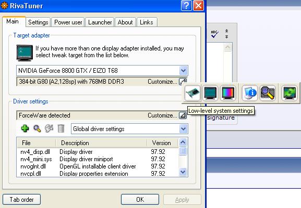This screenshot has width=301, height=208.
Task: Click the 'Display driver' description cell
Action: (x=76, y=152)
